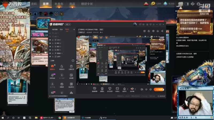Open File Explorer from taskbar
Viewport: 214px width, 120px height.
pos(36,118)
